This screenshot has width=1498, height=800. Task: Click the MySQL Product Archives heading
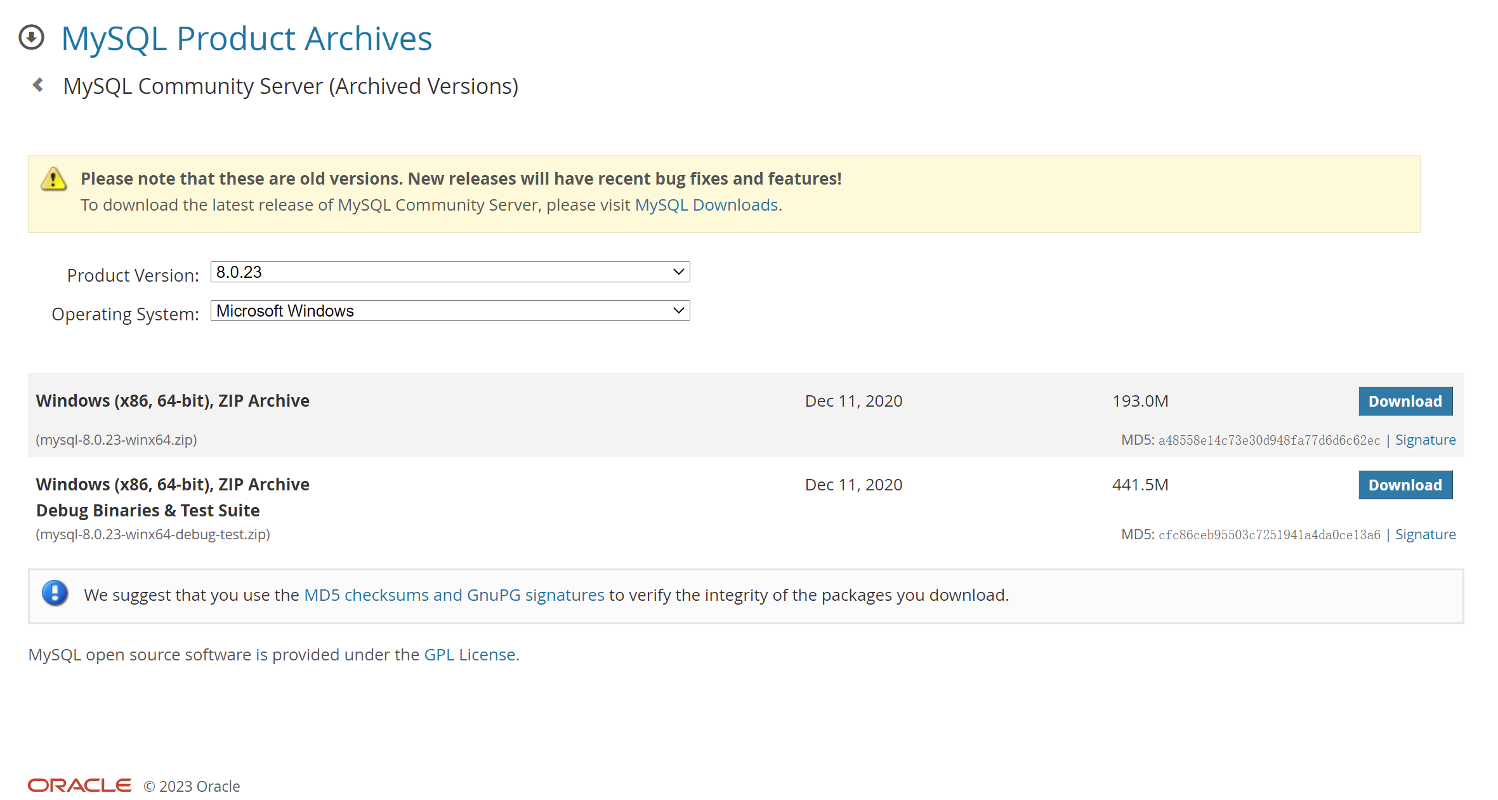246,38
